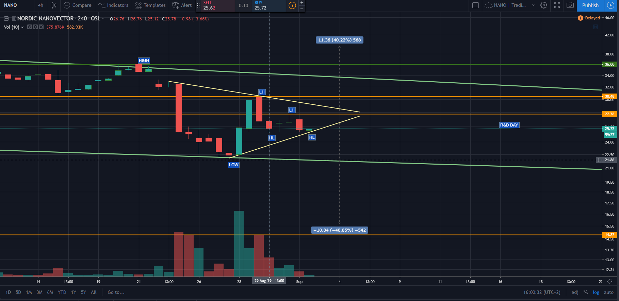Select the chart layout square icon
This screenshot has height=301, width=619.
476,5
